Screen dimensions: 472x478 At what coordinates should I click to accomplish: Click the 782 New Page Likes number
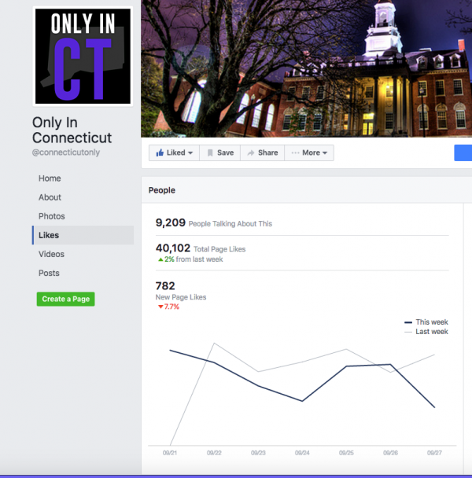click(165, 286)
